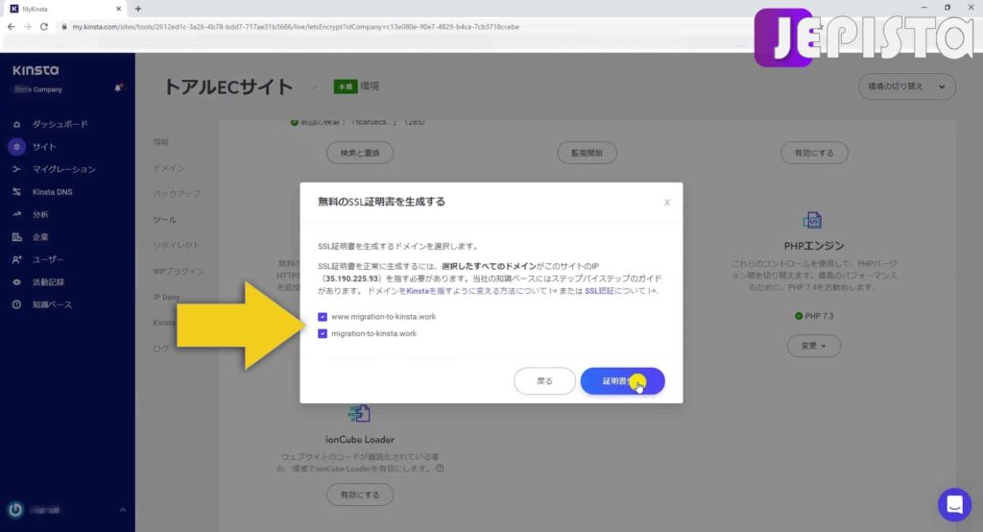Open the 環境の切り替え dropdown

(906, 86)
